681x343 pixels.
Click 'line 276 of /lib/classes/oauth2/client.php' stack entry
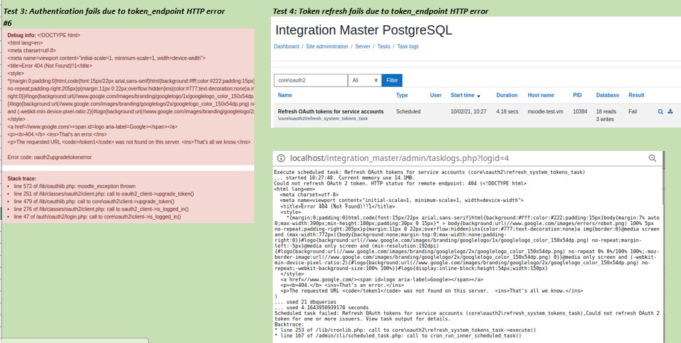pos(101,209)
